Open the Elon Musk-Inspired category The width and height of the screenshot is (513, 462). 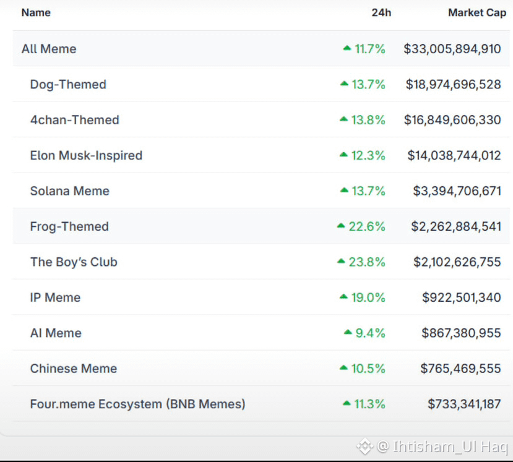(x=87, y=155)
